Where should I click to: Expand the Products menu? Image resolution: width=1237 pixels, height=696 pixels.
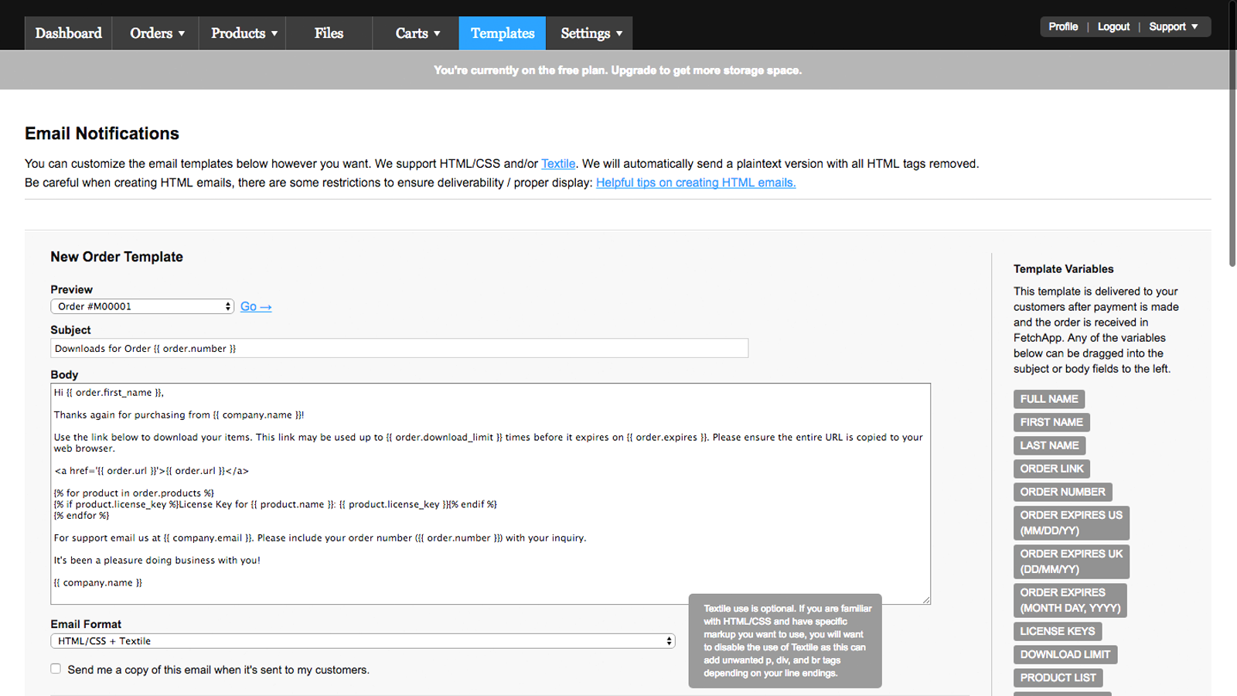tap(242, 32)
